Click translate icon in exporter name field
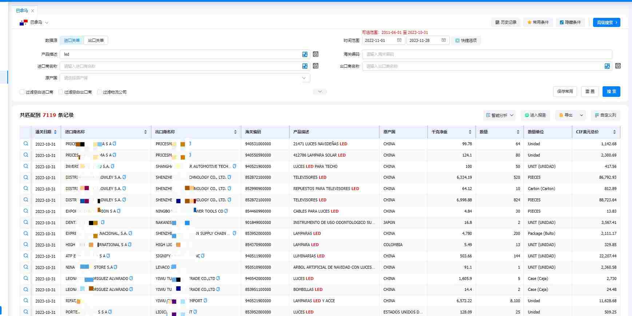632x316 pixels. pyautogui.click(x=607, y=66)
